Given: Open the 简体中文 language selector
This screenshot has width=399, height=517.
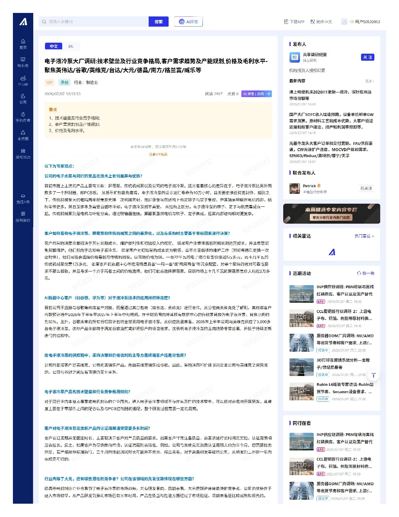Looking at the screenshot, I should coord(321,22).
